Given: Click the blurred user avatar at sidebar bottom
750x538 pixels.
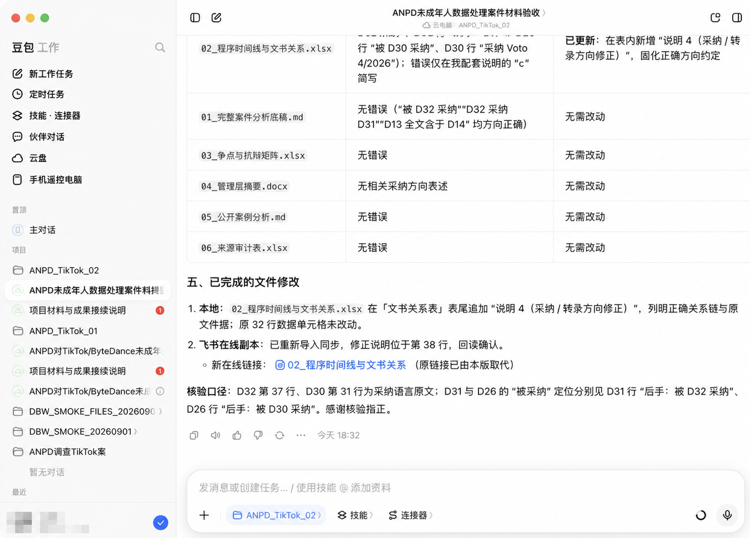Looking at the screenshot, I should [x=19, y=522].
